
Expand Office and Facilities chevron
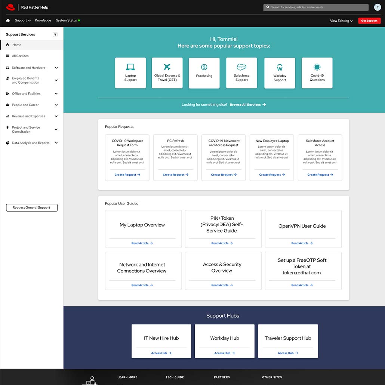(x=56, y=93)
